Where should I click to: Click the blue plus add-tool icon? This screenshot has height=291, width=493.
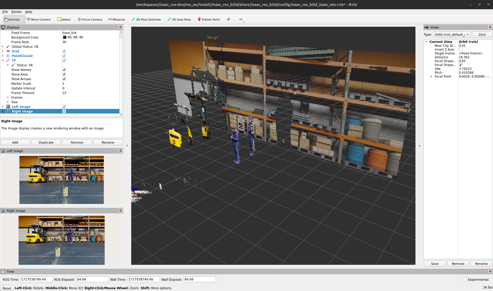[229, 20]
